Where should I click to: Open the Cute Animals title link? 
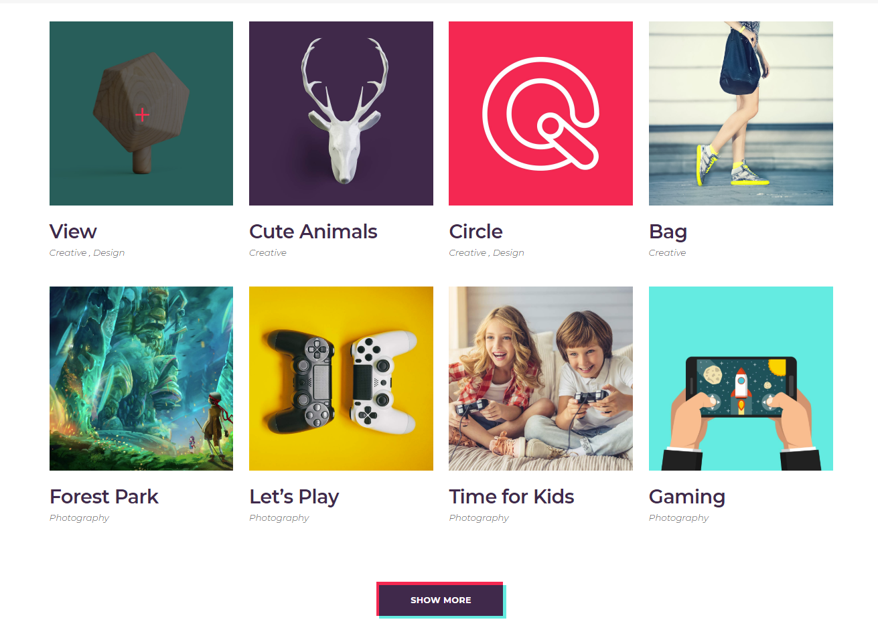tap(313, 232)
